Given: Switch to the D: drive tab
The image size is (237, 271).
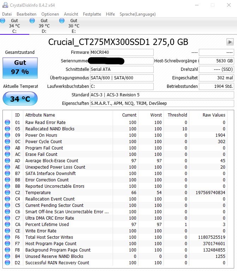Looking at the screenshot, I should pos(44,26).
